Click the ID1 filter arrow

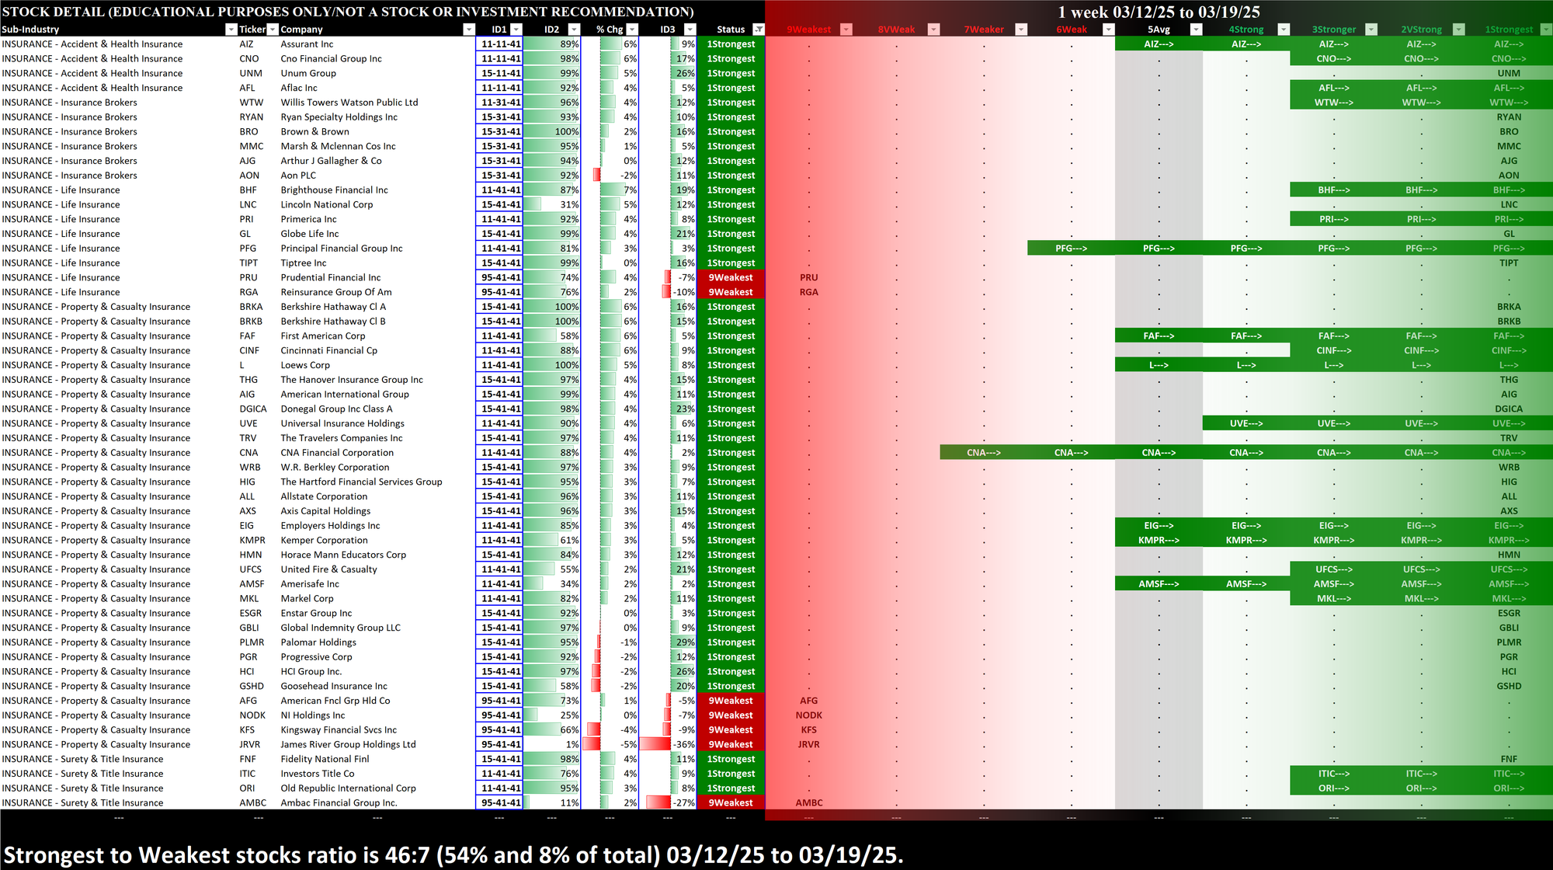tap(515, 30)
